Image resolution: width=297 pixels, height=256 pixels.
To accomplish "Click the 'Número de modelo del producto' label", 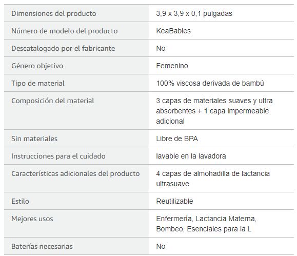I will pos(65,31).
